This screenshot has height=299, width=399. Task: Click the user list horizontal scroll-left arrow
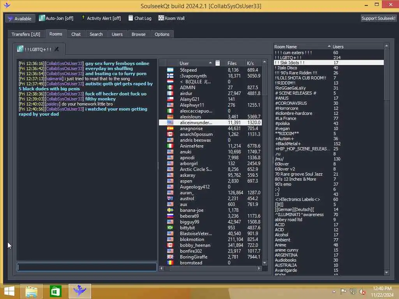coord(161,268)
